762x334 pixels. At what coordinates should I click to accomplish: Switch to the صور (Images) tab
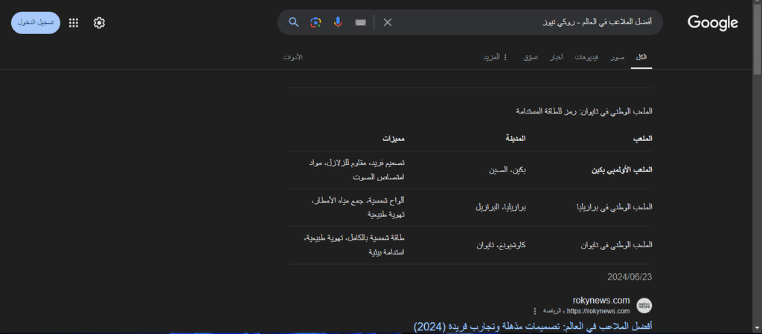pos(617,57)
